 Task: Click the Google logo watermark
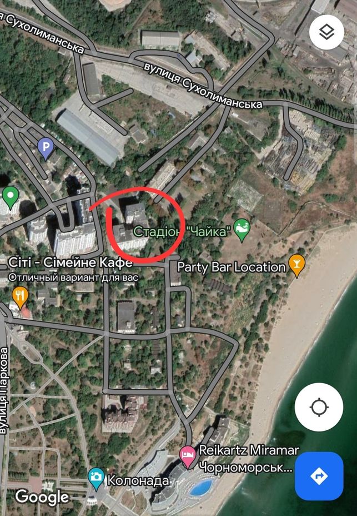tap(42, 497)
